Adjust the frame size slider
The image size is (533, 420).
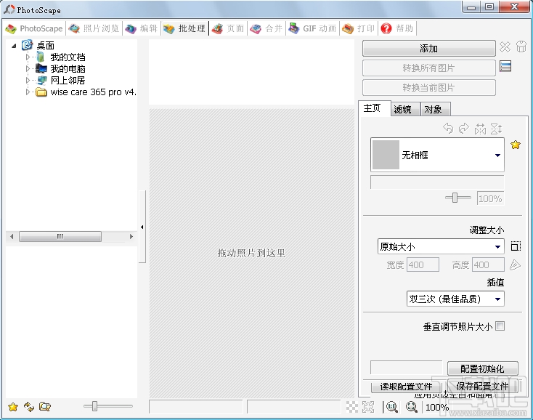455,198
